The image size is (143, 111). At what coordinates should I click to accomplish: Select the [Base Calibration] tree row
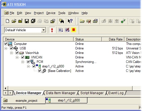pos(60,71)
